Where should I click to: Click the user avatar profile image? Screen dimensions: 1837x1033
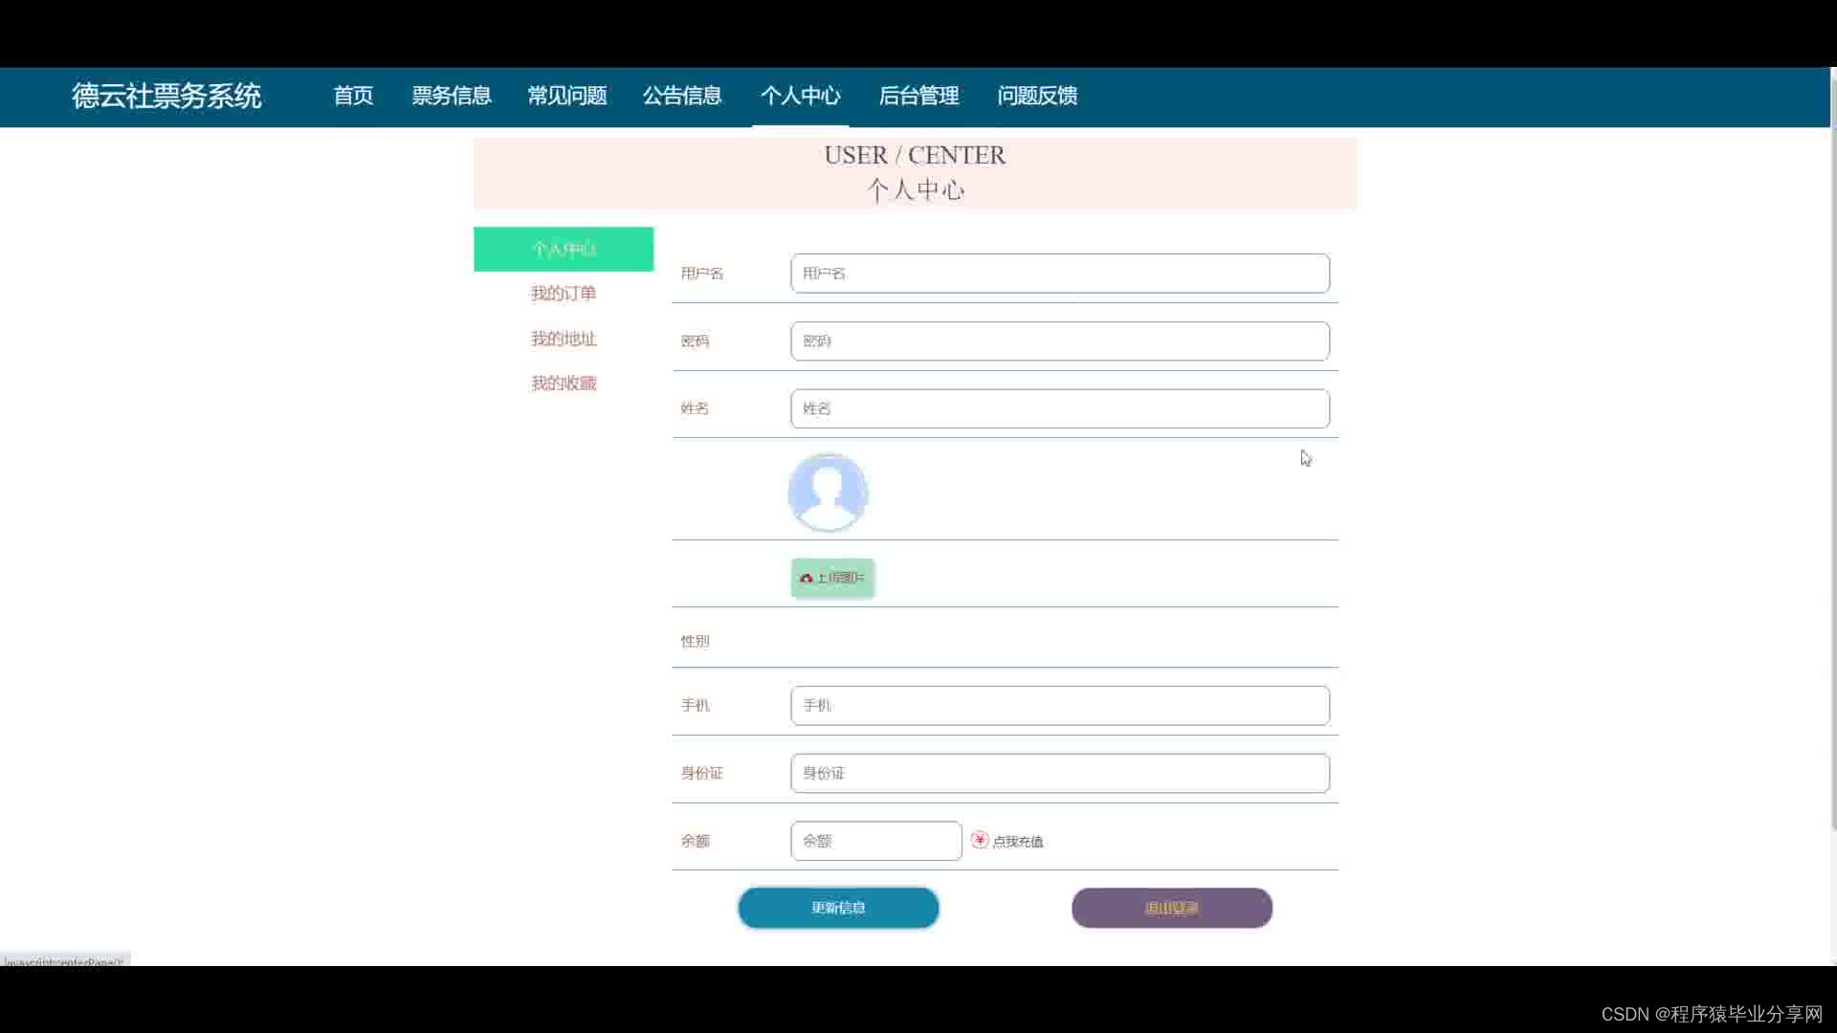[828, 492]
